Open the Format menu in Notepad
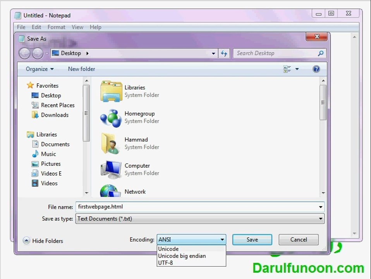 pos(56,27)
